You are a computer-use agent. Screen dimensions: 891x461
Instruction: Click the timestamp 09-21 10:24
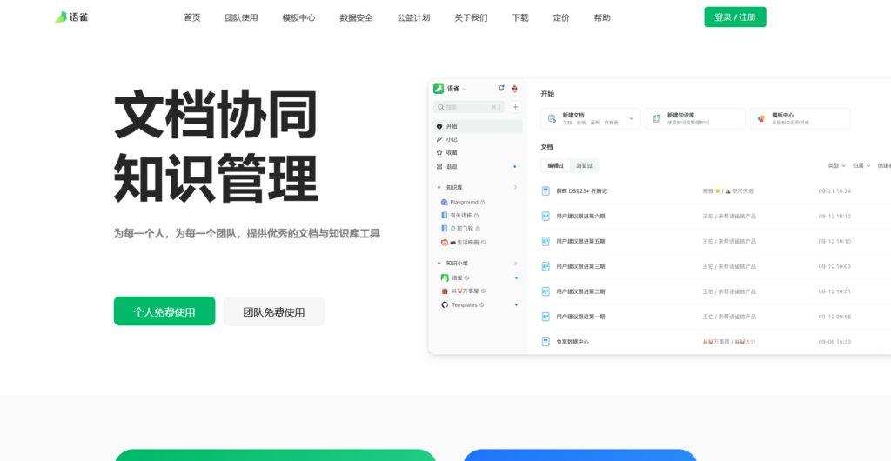pyautogui.click(x=834, y=191)
